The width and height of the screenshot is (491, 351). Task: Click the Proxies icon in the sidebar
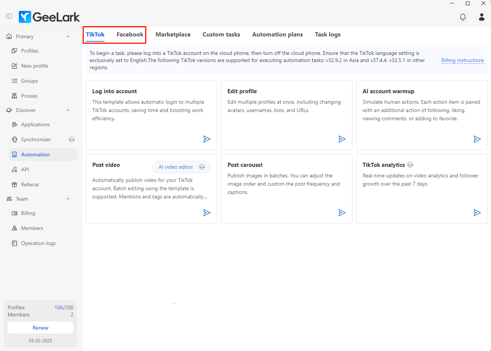click(14, 96)
